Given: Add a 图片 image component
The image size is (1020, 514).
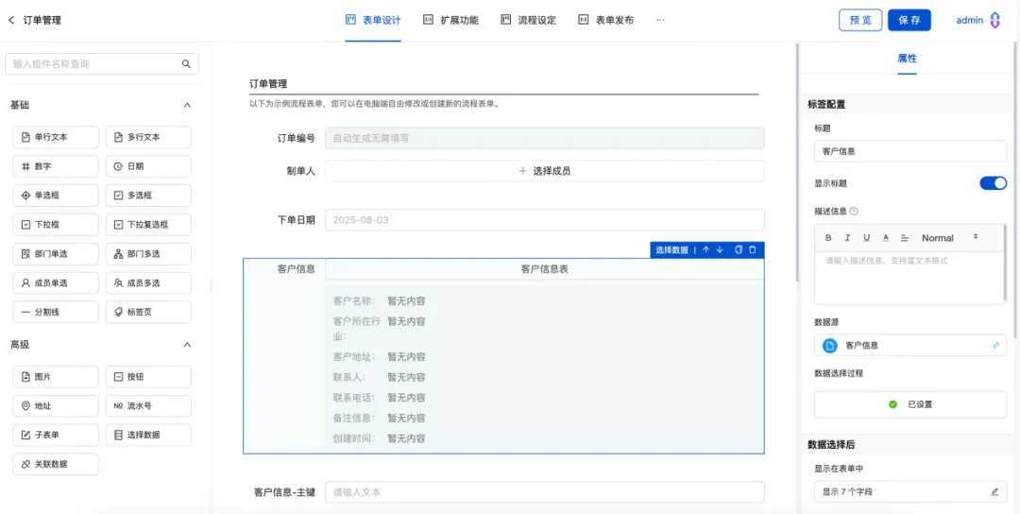Looking at the screenshot, I should click(x=56, y=377).
